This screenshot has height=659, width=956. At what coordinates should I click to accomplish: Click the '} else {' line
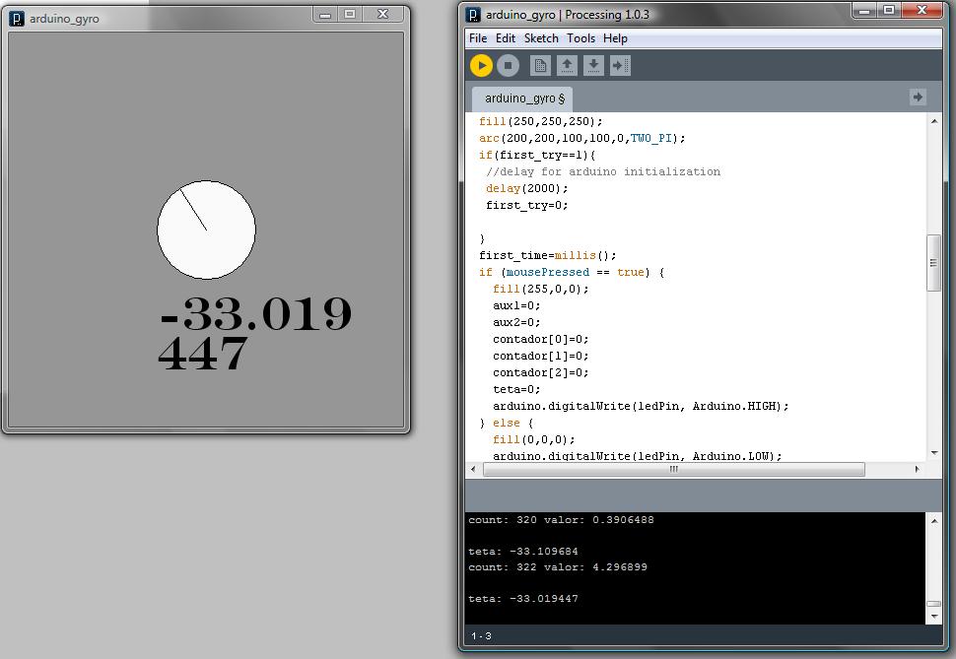pos(506,423)
